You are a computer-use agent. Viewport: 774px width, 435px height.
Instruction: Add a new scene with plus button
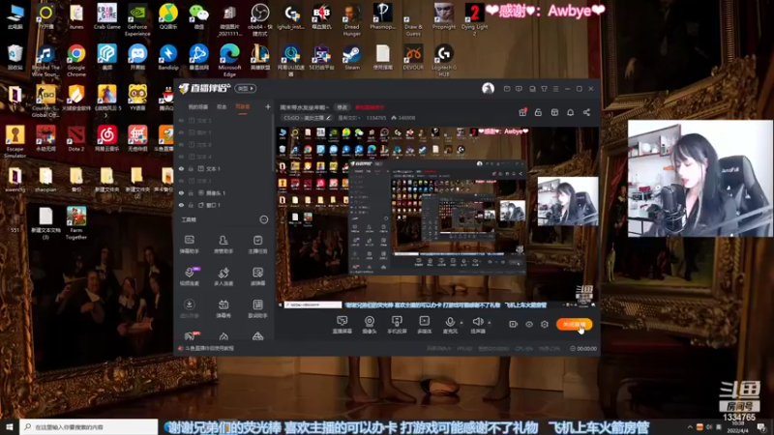click(x=268, y=106)
